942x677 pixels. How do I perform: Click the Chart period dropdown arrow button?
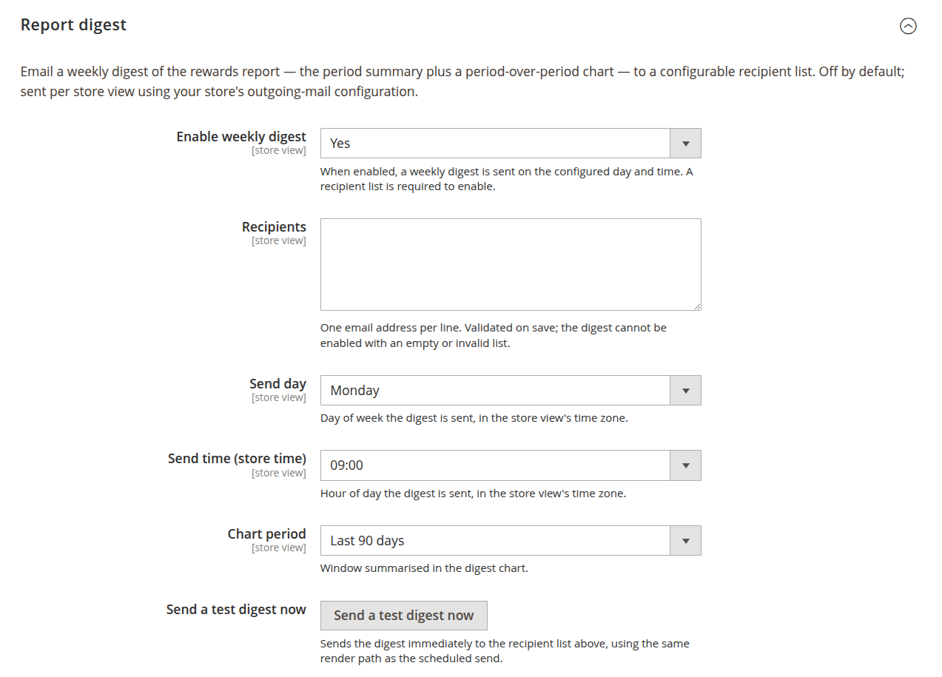685,541
